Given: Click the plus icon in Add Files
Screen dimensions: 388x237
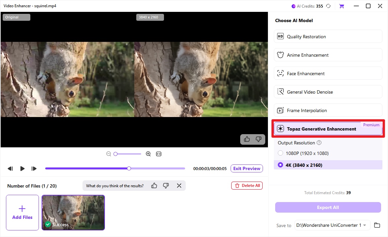Looking at the screenshot, I should pos(22,209).
